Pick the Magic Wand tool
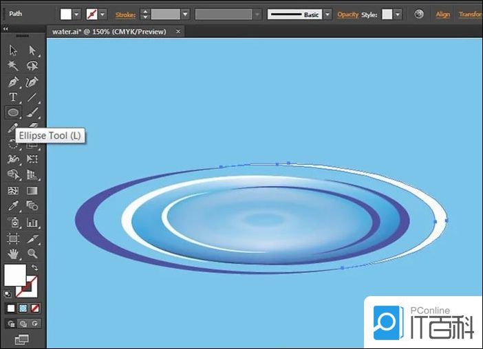The image size is (483, 349). pyautogui.click(x=13, y=66)
